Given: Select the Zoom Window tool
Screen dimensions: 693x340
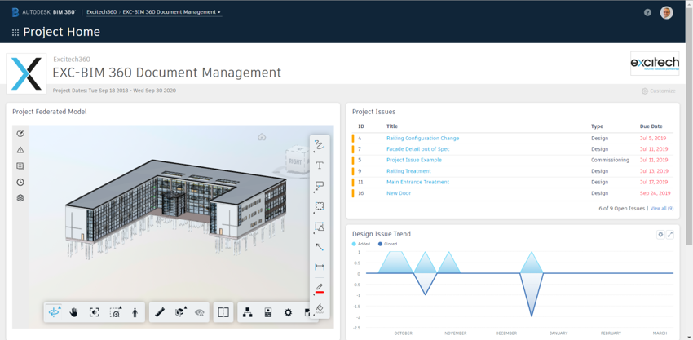Looking at the screenshot, I should click(x=115, y=312).
